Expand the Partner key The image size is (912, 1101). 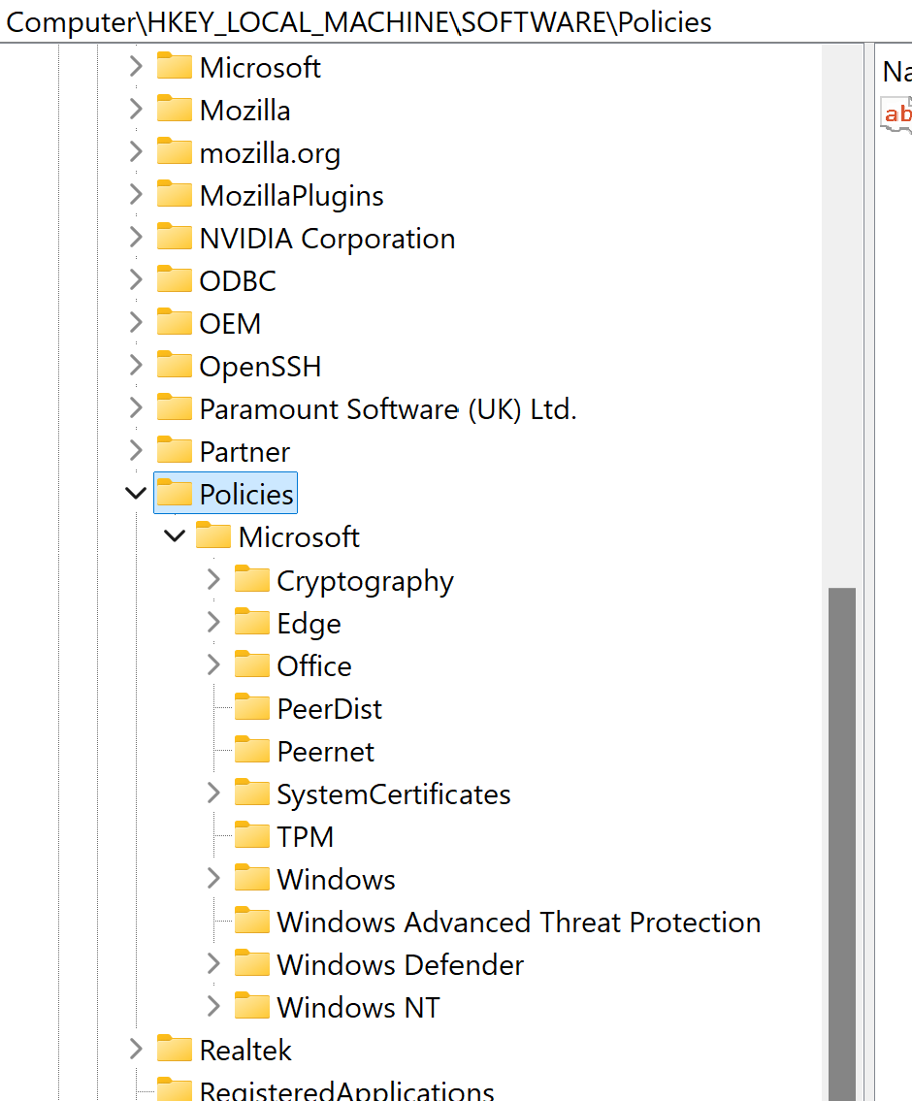[x=136, y=451]
